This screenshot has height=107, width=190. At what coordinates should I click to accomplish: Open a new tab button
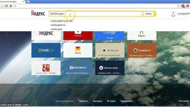pos(28,1)
